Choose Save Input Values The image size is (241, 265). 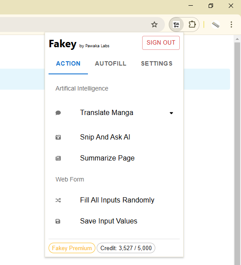point(114,221)
